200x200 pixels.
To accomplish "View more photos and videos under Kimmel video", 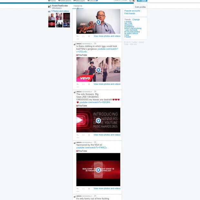I will coord(107,36).
